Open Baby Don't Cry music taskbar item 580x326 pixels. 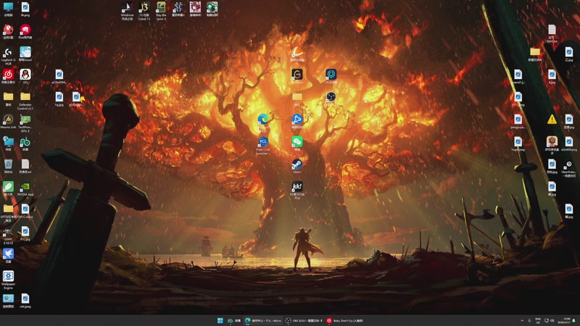[x=345, y=320]
